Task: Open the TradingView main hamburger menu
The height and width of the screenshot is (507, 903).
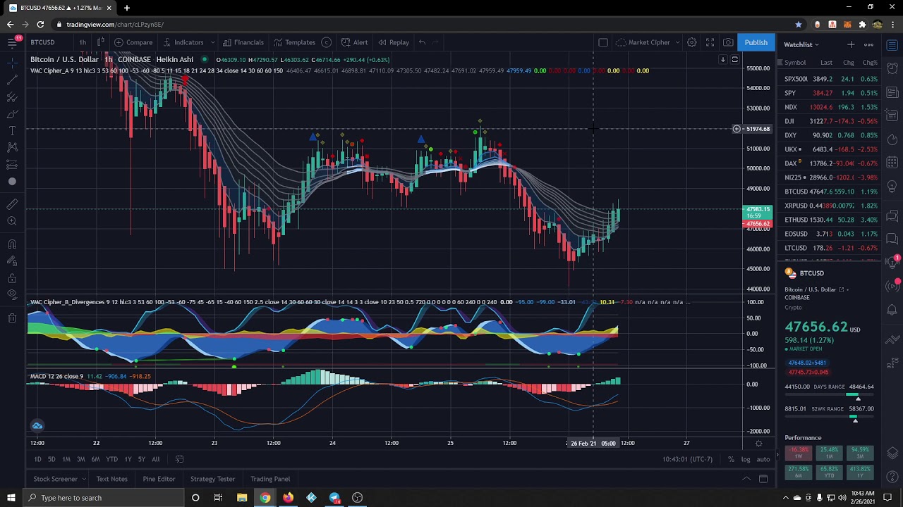Action: [x=12, y=42]
